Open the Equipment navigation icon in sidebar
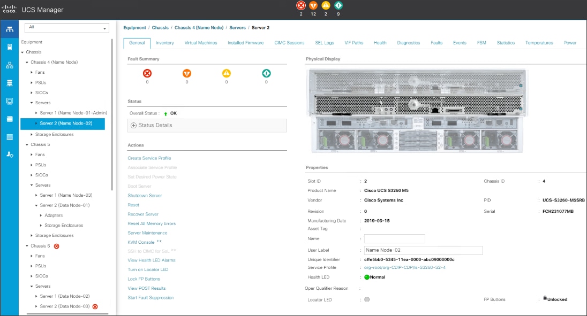This screenshot has width=587, height=316. [x=10, y=29]
